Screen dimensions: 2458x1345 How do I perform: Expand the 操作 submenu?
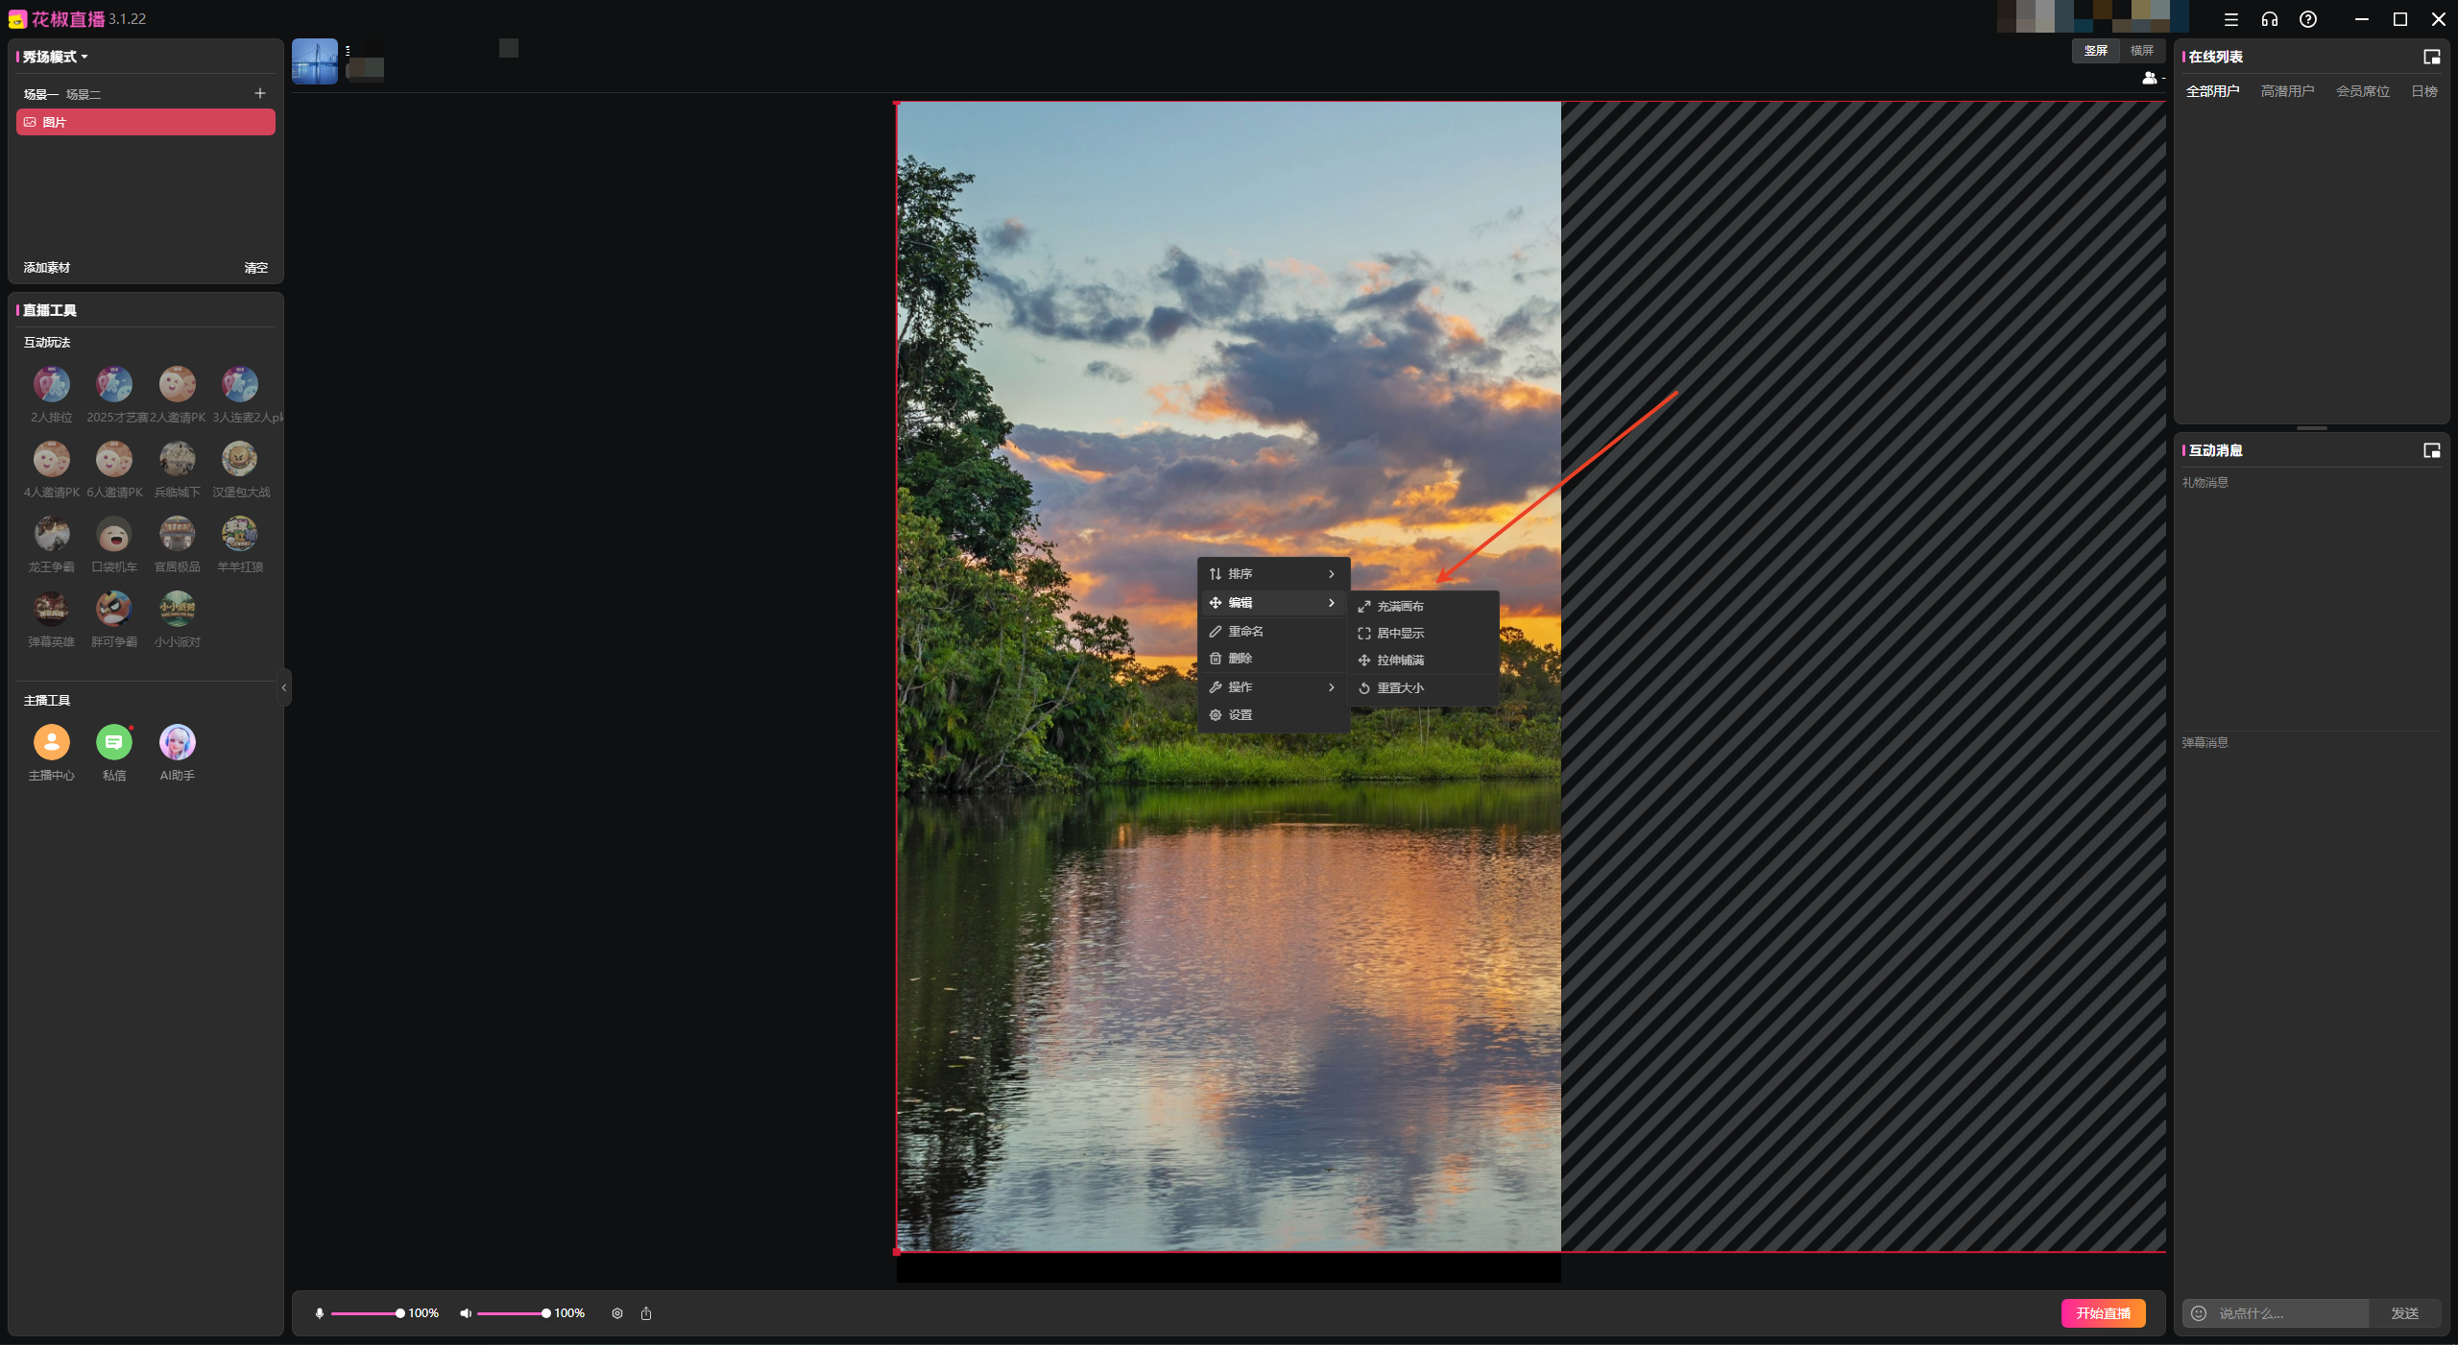click(1272, 687)
